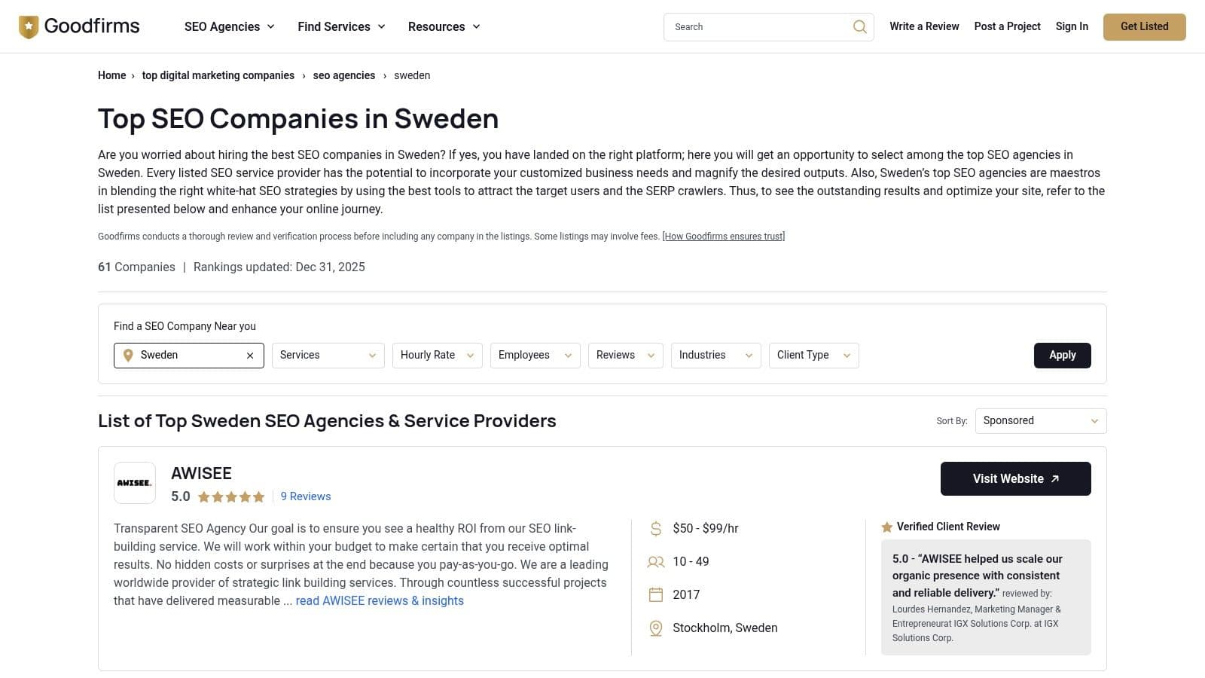Click the calendar icon beside 2017
1205x678 pixels.
pos(654,594)
